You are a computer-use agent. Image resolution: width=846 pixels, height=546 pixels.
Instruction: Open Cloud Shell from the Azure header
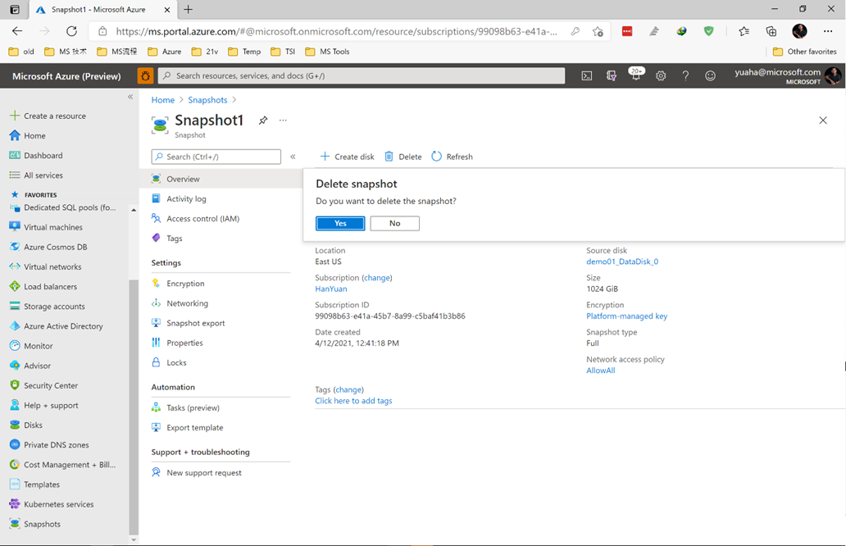pyautogui.click(x=586, y=76)
